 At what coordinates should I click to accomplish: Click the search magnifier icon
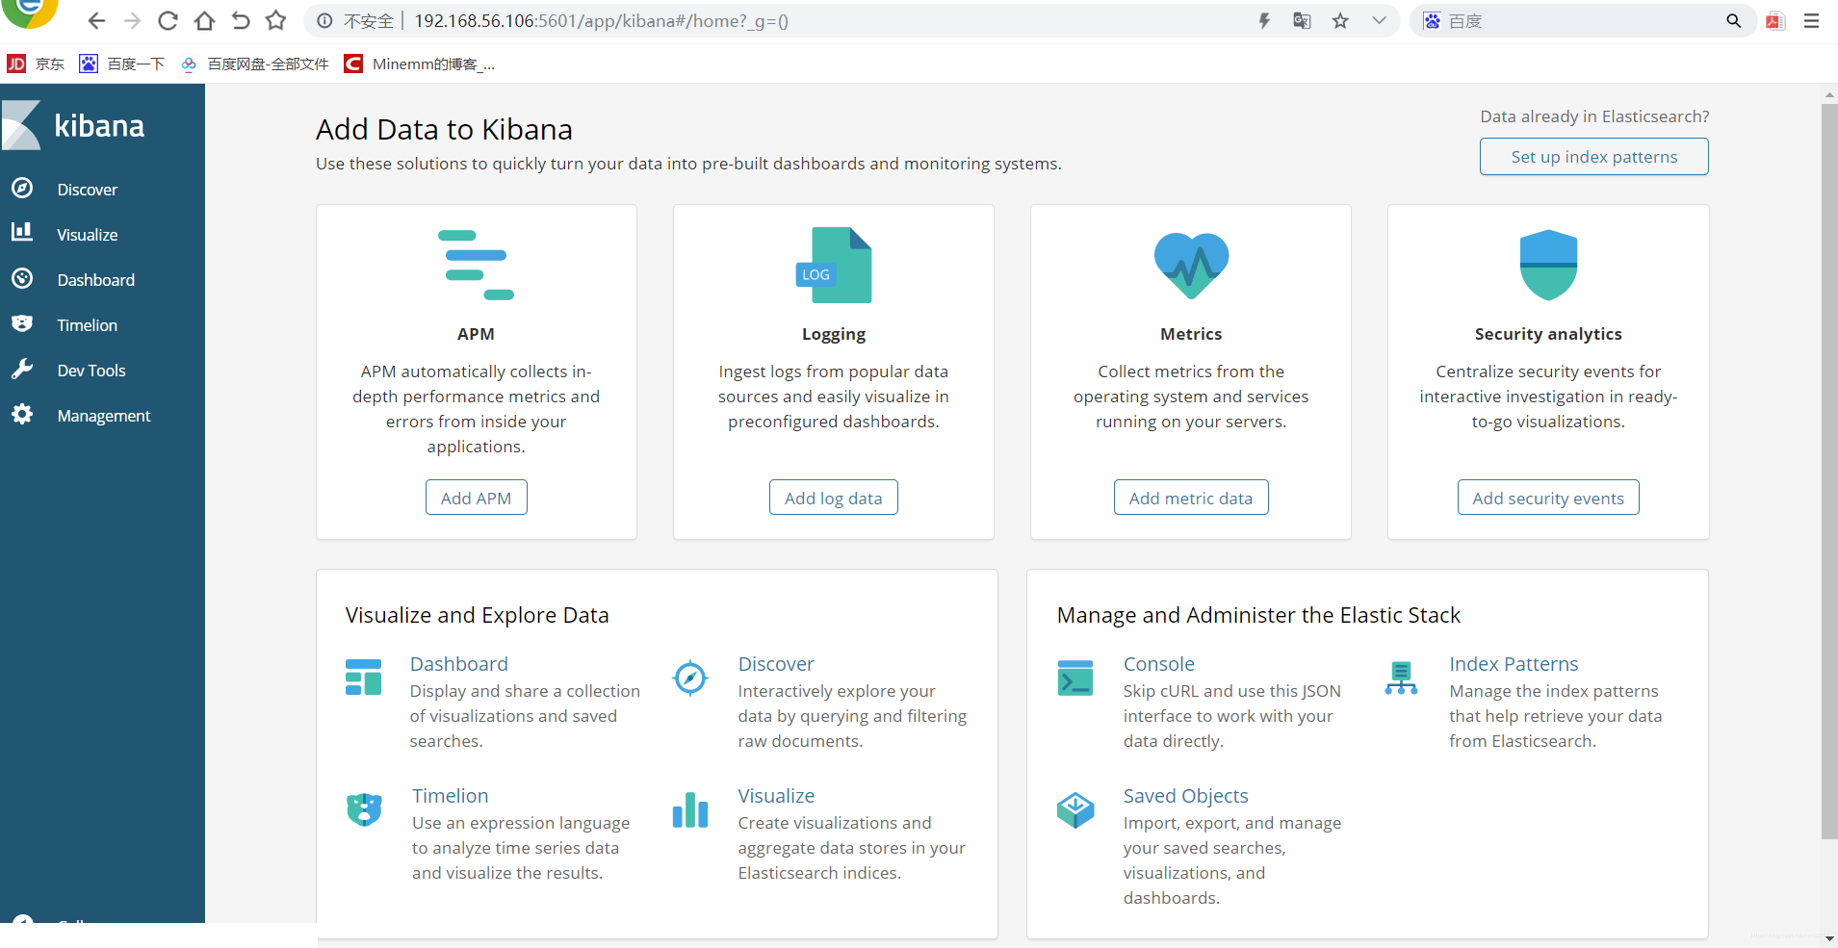click(1733, 20)
